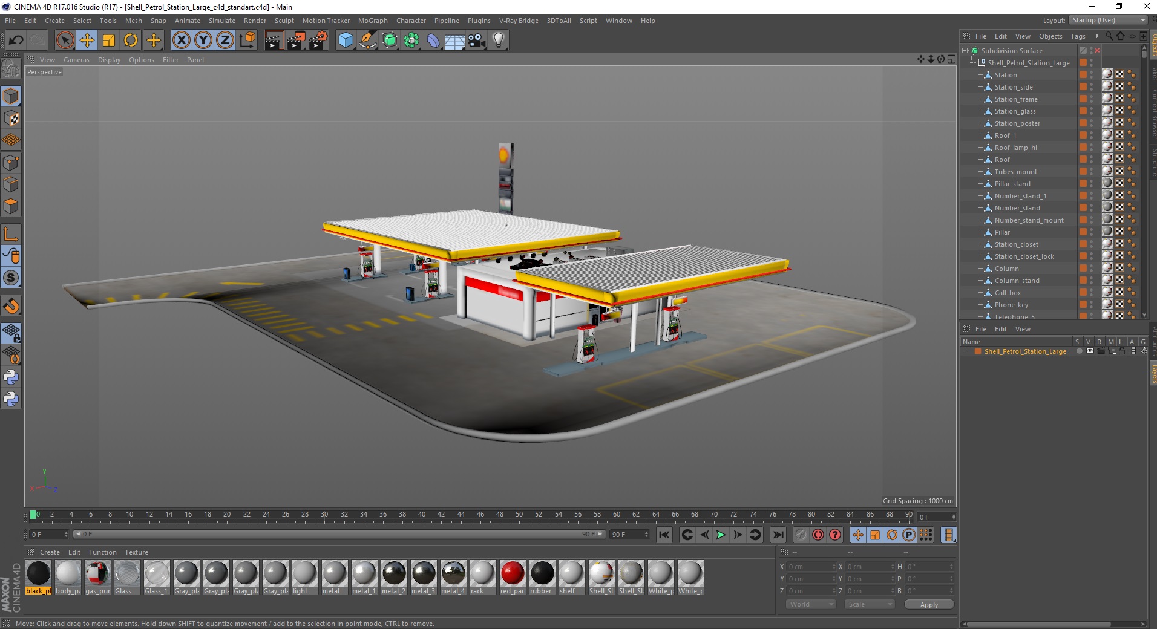This screenshot has height=629, width=1157.
Task: Select the Roof_lamp_hi object
Action: coord(1015,148)
